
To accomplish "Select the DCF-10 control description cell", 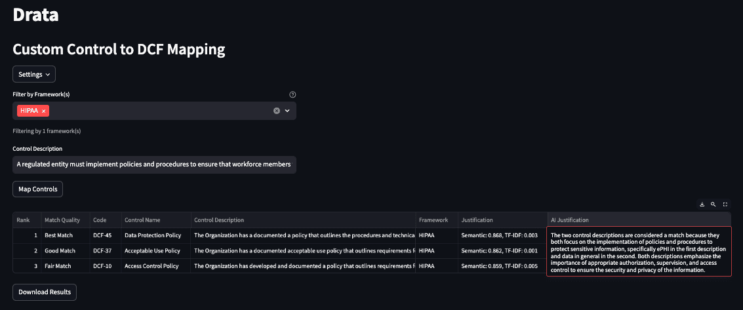I will click(303, 266).
